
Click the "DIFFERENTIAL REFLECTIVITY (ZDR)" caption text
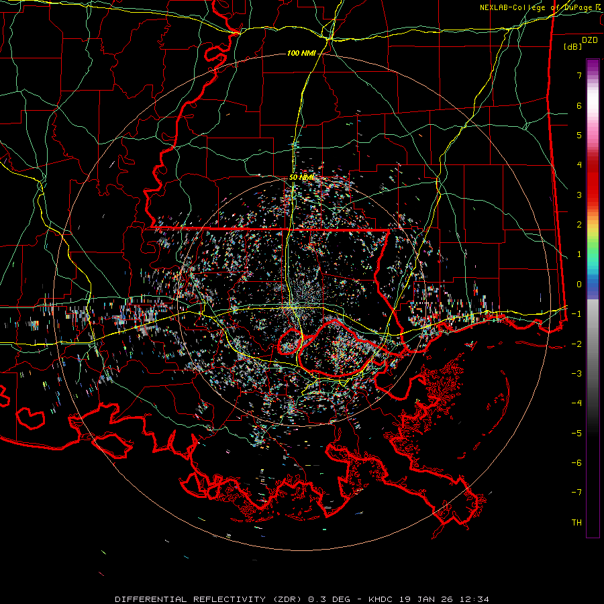click(209, 599)
